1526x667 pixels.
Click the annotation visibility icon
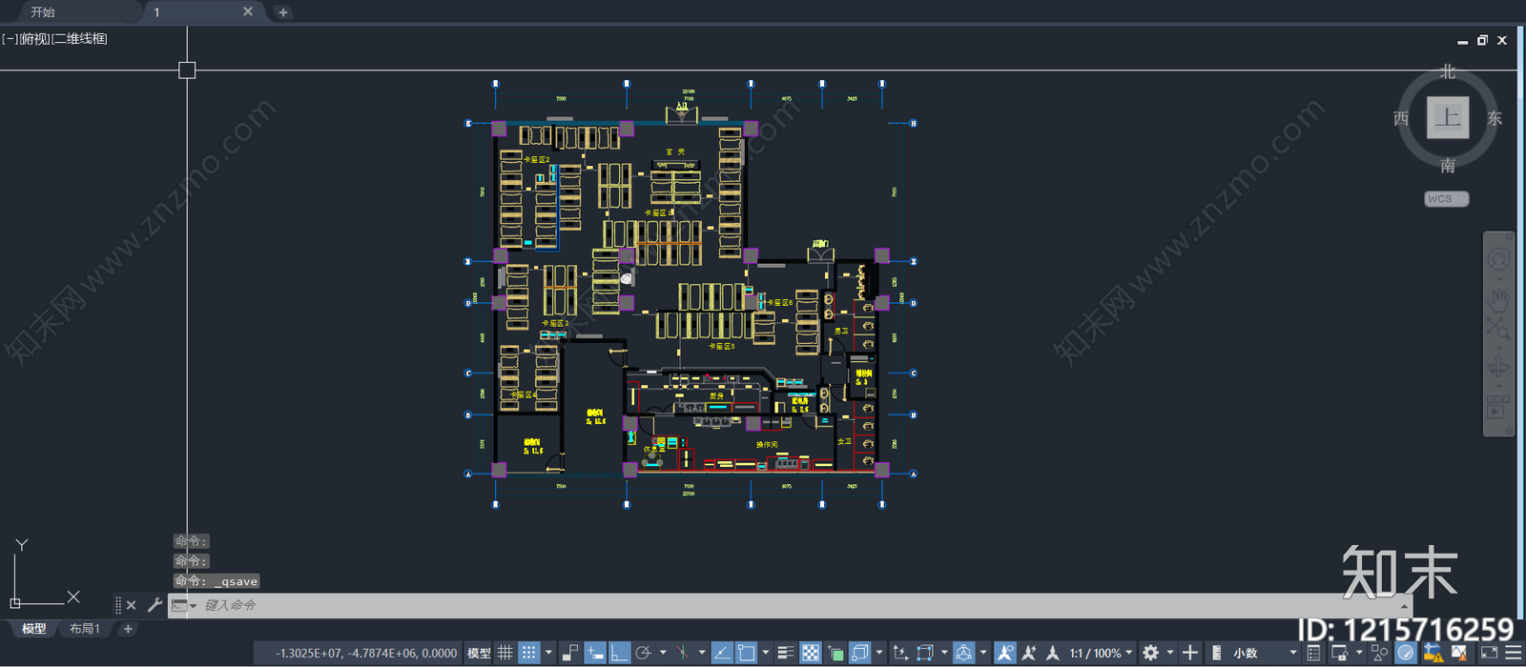tap(1005, 653)
